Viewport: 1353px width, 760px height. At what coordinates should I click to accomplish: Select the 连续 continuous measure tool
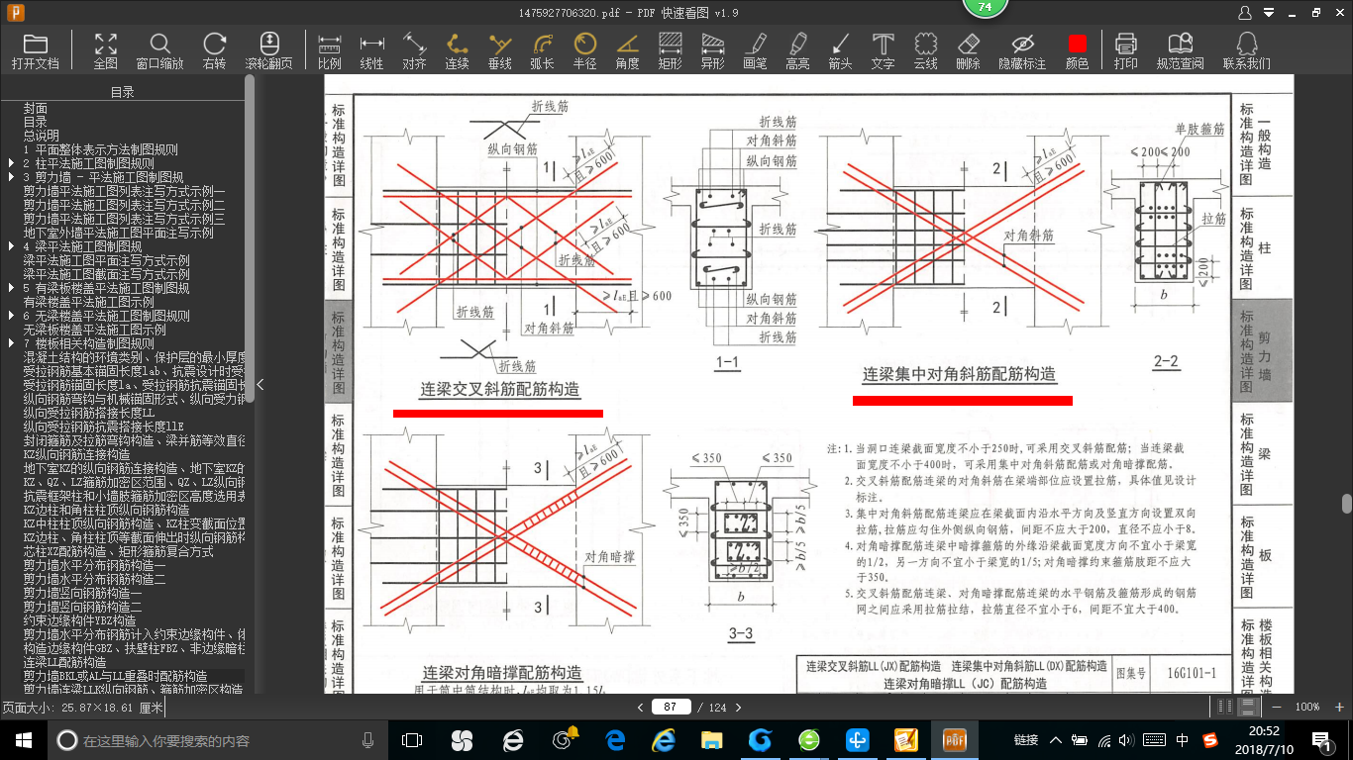[457, 50]
